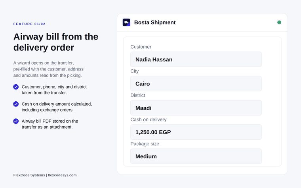Click the bullet text 'Airway bill PDF stored on the'

tap(50, 124)
